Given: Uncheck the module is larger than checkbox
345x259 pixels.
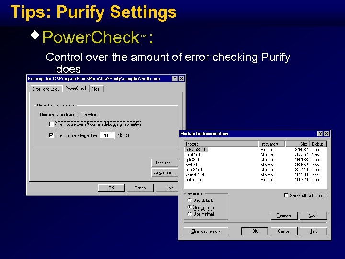Looking at the screenshot, I should pyautogui.click(x=51, y=135).
